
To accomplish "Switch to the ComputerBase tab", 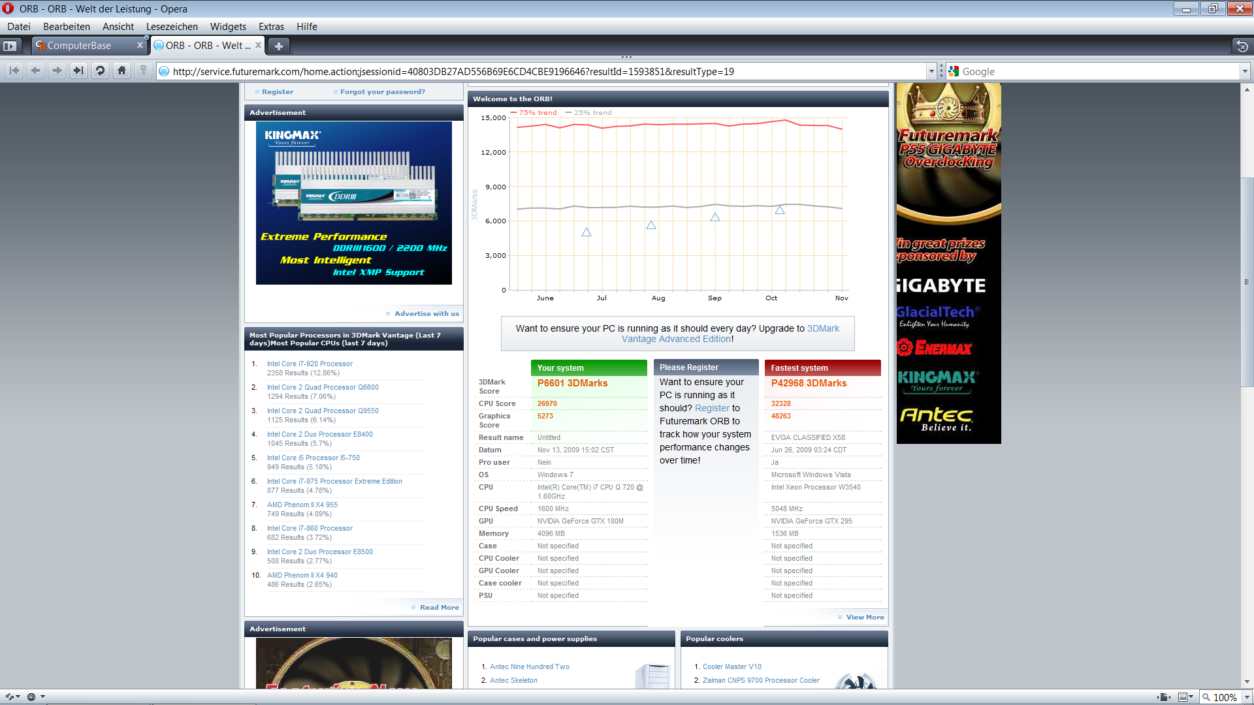I will click(x=79, y=46).
